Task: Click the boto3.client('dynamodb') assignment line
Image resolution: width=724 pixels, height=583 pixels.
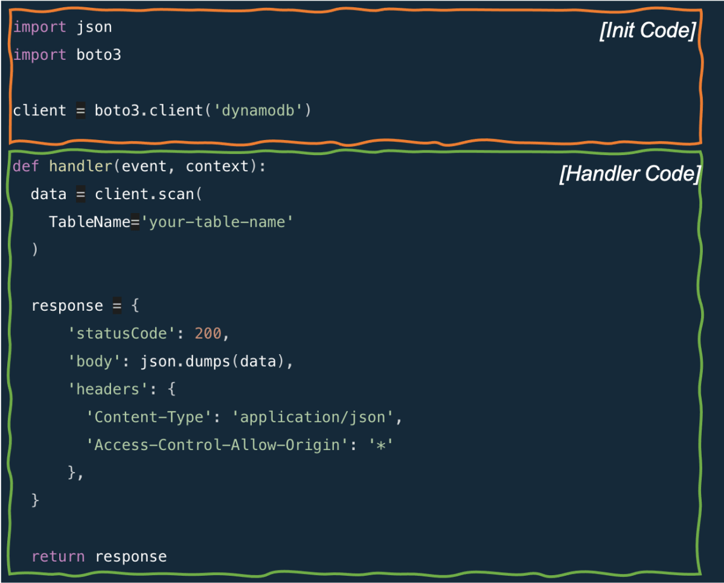Action: pyautogui.click(x=162, y=110)
